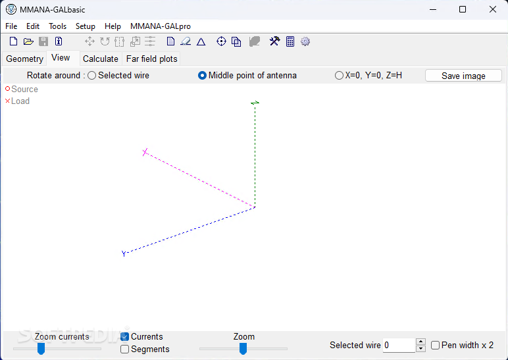Viewport: 508px width, 360px height.
Task: Increase Selected wire number with up arrow
Action: [420, 342]
